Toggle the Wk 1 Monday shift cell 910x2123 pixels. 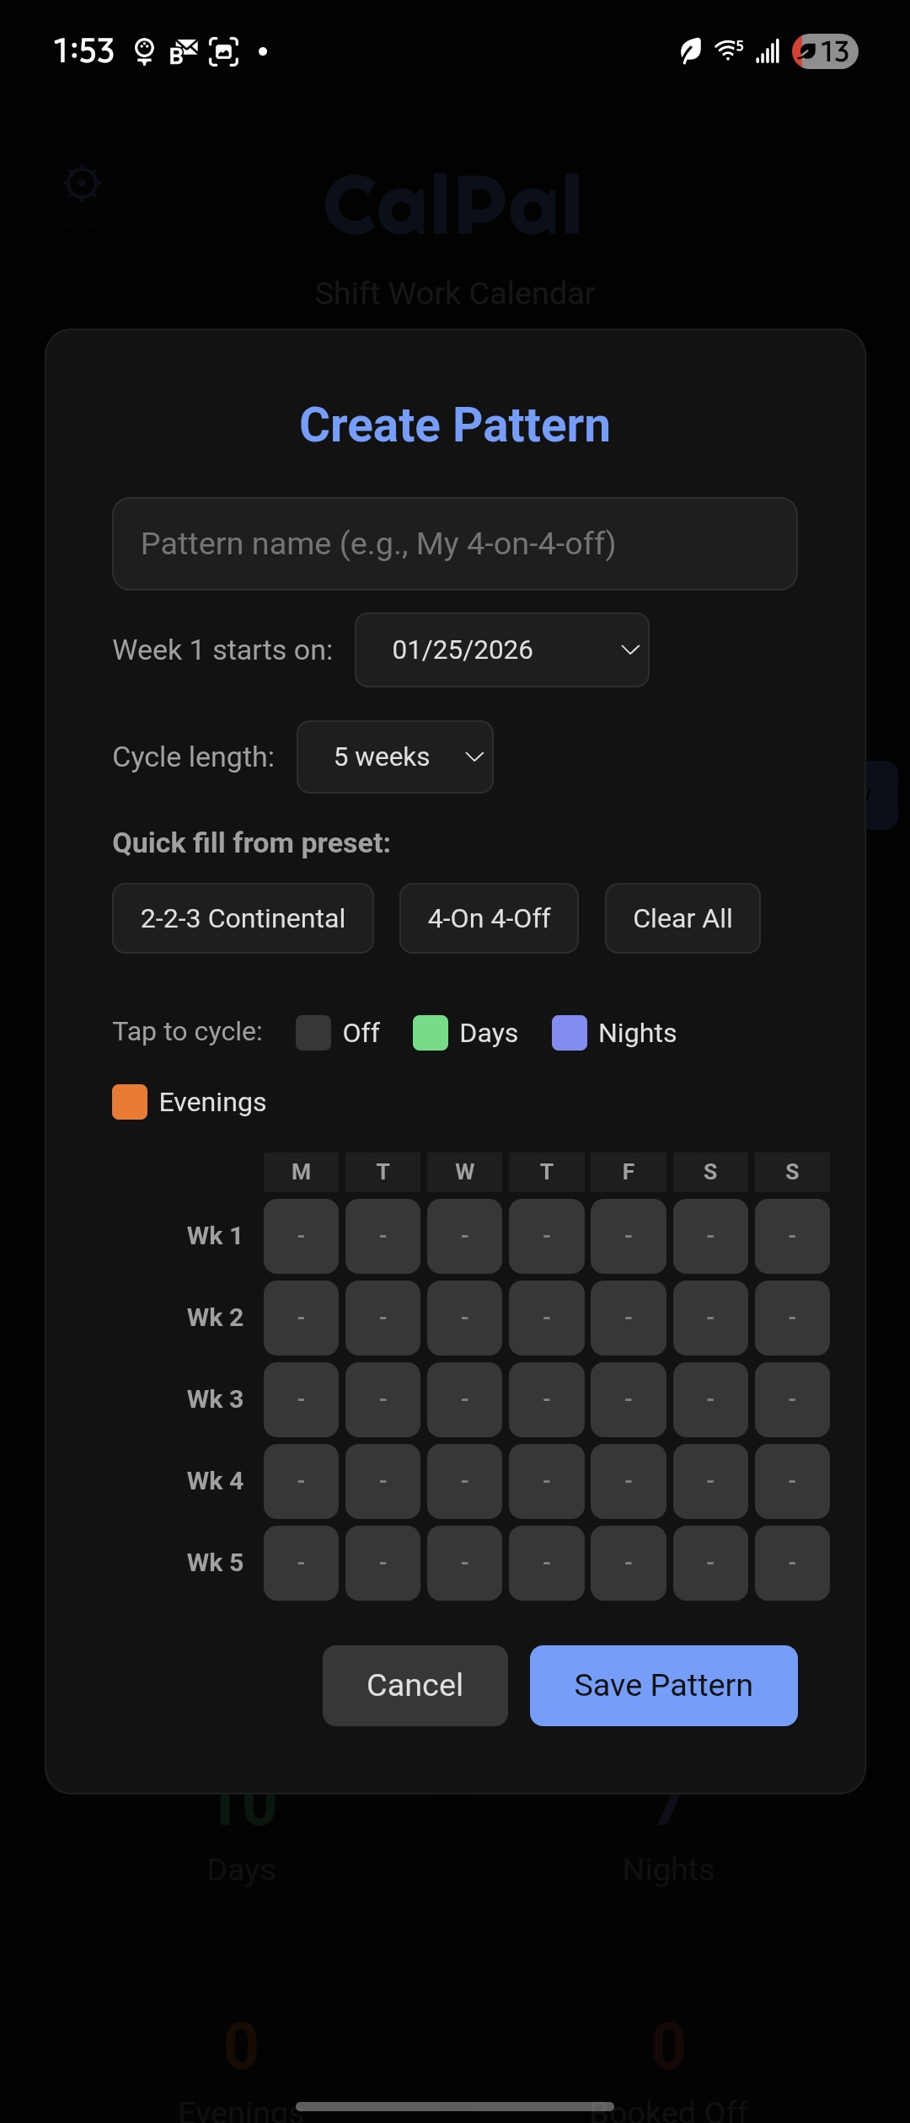point(301,1236)
